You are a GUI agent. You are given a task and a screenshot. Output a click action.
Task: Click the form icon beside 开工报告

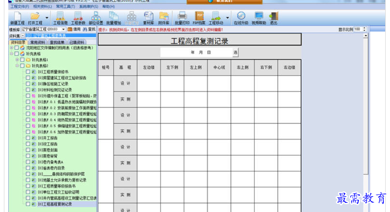(x=34, y=138)
